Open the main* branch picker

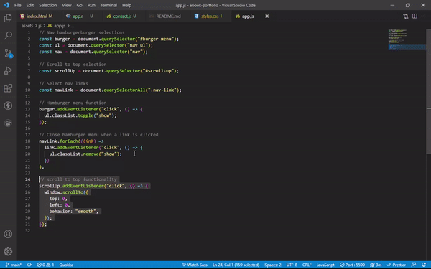[x=13, y=265]
